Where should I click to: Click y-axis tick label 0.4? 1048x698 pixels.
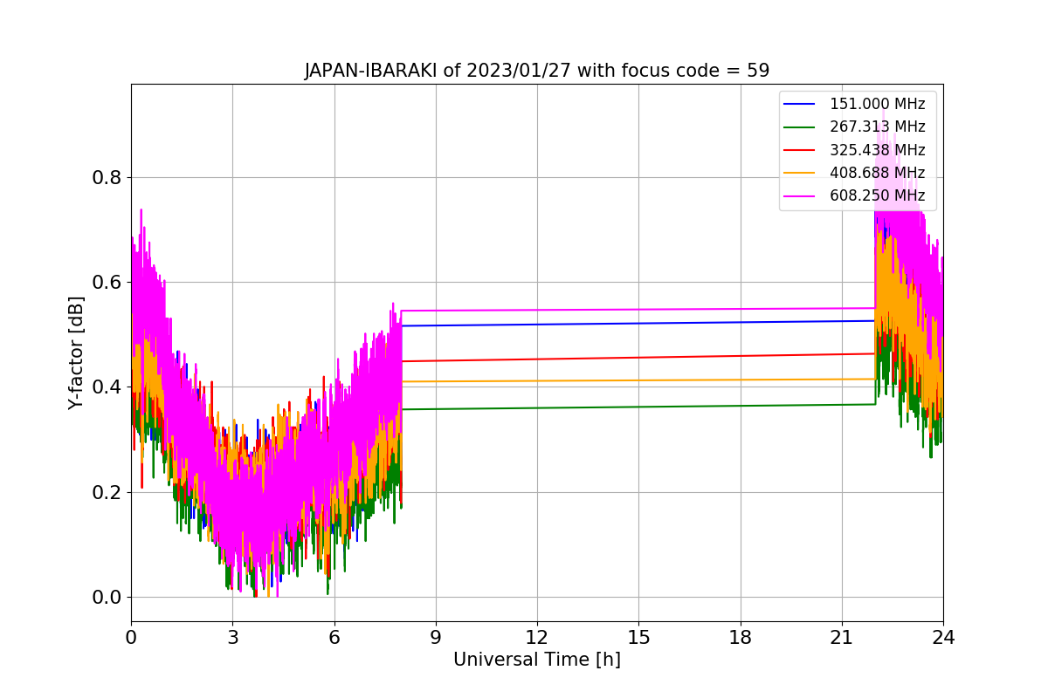pyautogui.click(x=106, y=387)
